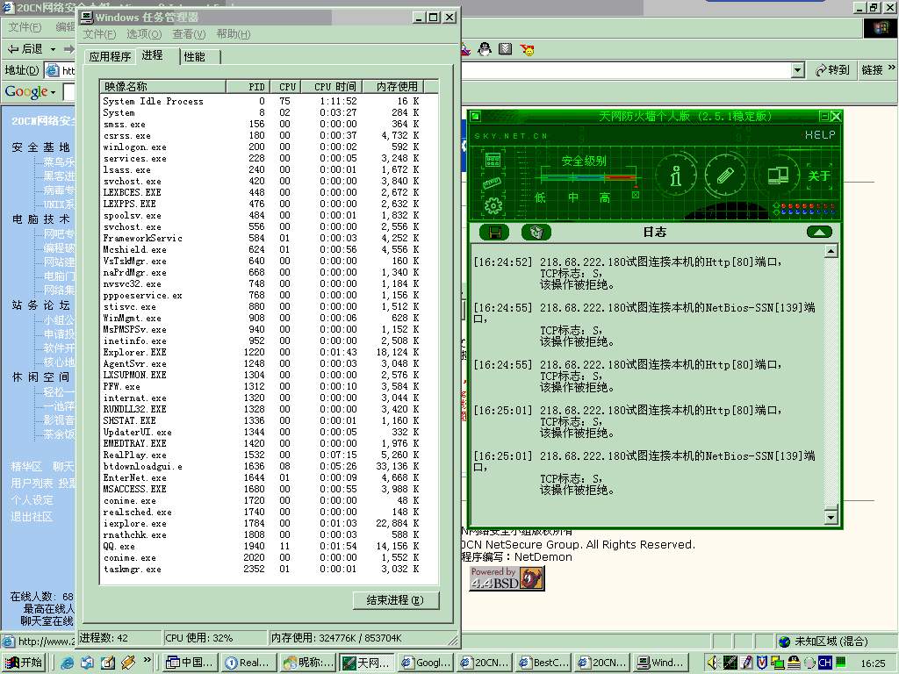Click the firewall information "i" dial icon
899x674 pixels.
point(676,176)
